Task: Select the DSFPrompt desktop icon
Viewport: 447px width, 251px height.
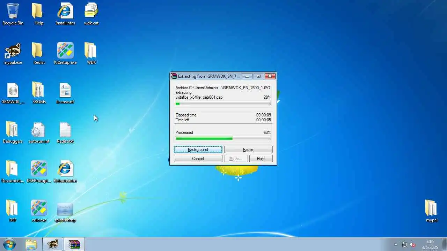Action: click(x=39, y=172)
